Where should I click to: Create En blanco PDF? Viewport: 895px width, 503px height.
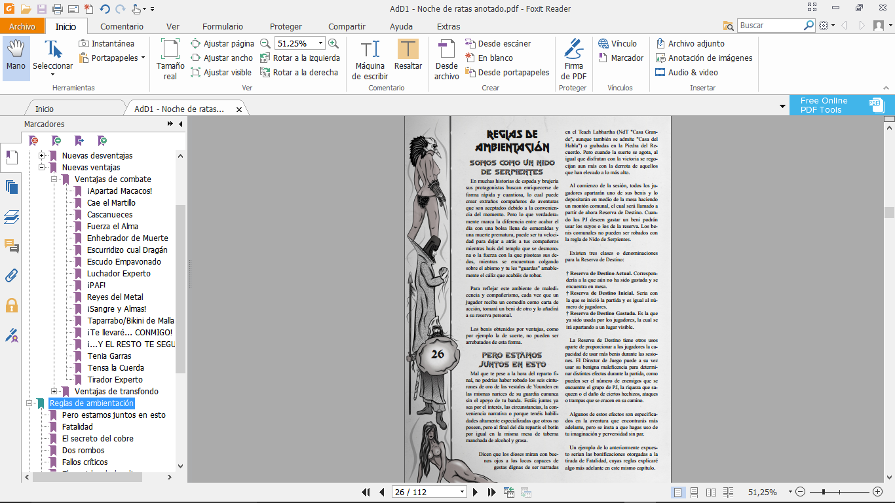click(489, 58)
